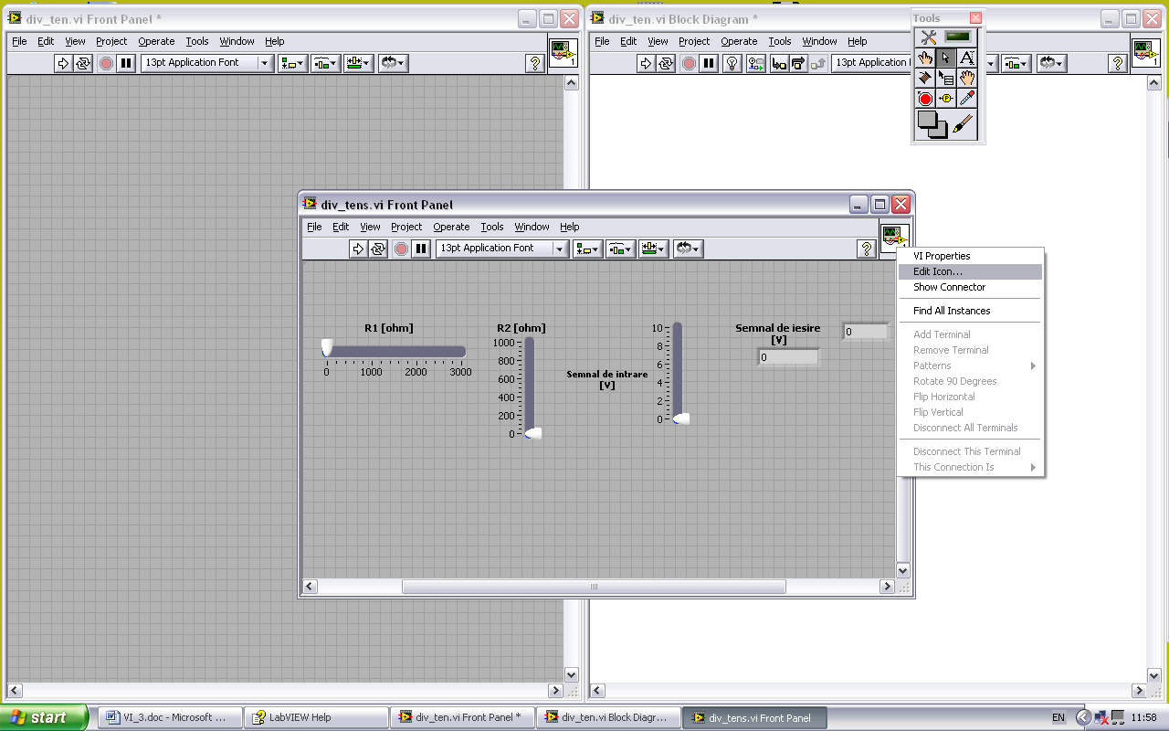This screenshot has height=731, width=1169.
Task: Choose Find All Instances from context menu
Action: (x=970, y=311)
